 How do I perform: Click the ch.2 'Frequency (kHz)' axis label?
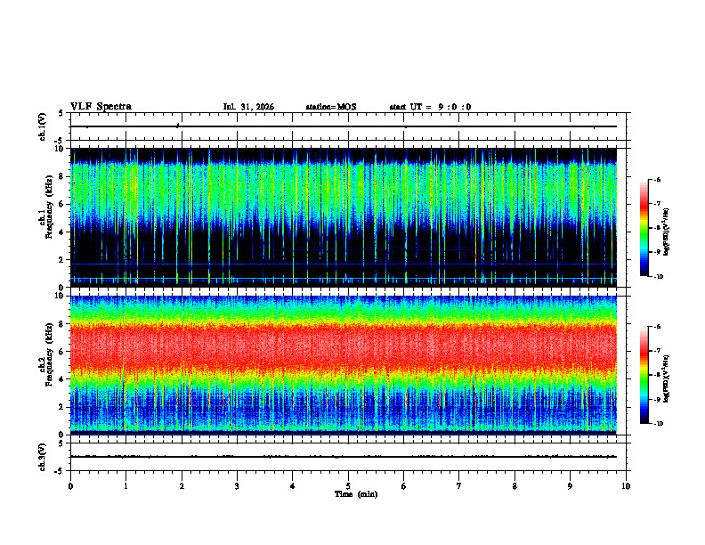[x=49, y=354]
